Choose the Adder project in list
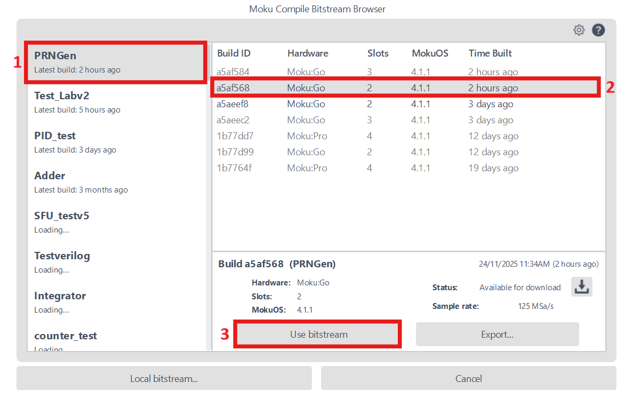Image resolution: width=633 pixels, height=398 pixels. (x=115, y=182)
